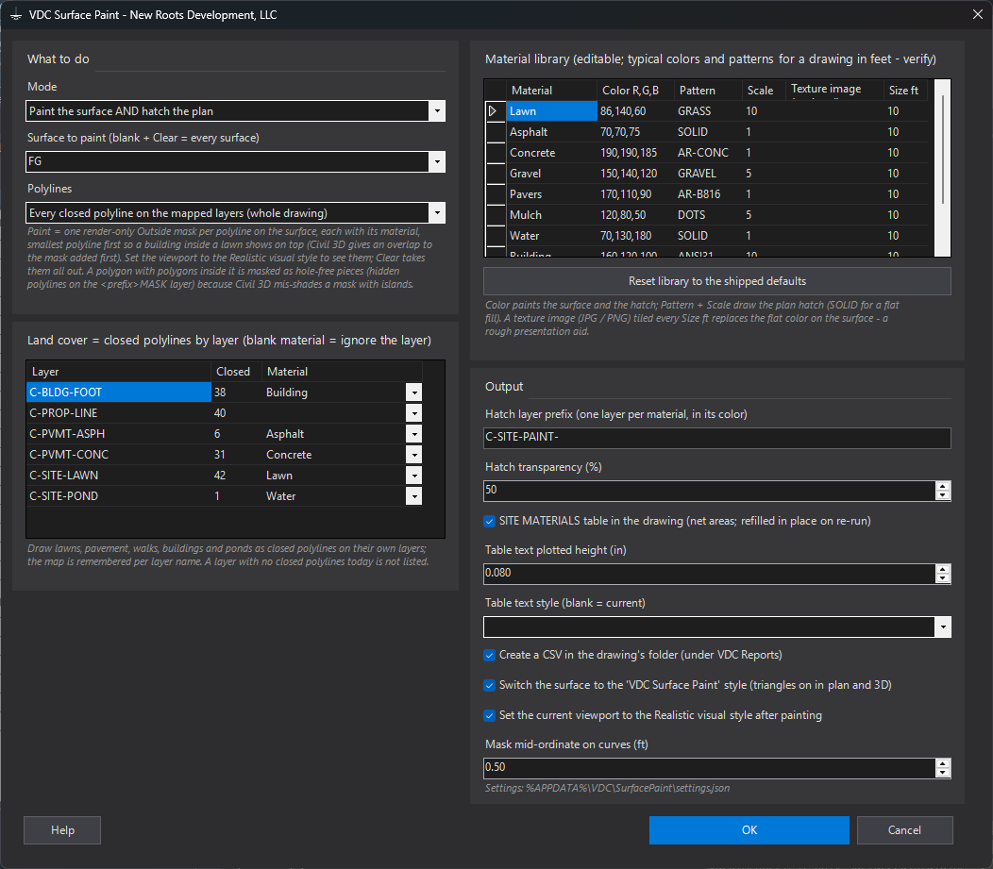Viewport: 993px width, 869px height.
Task: Select the Lawn row header arrow
Action: click(x=496, y=111)
